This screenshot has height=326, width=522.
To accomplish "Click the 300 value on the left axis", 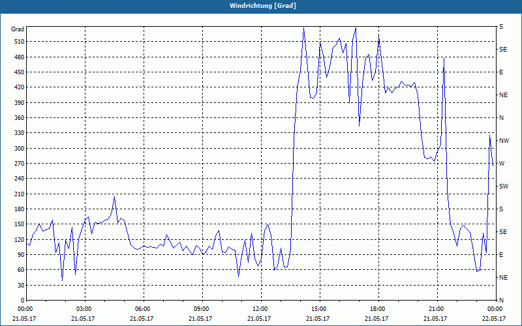I will 19,149.
